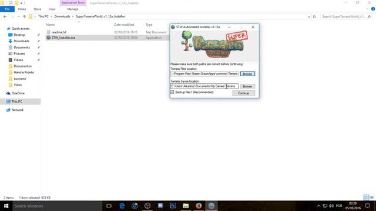Viewport: 376px width, 211px height.
Task: Go up one folder level arrow
Action: [x=24, y=16]
